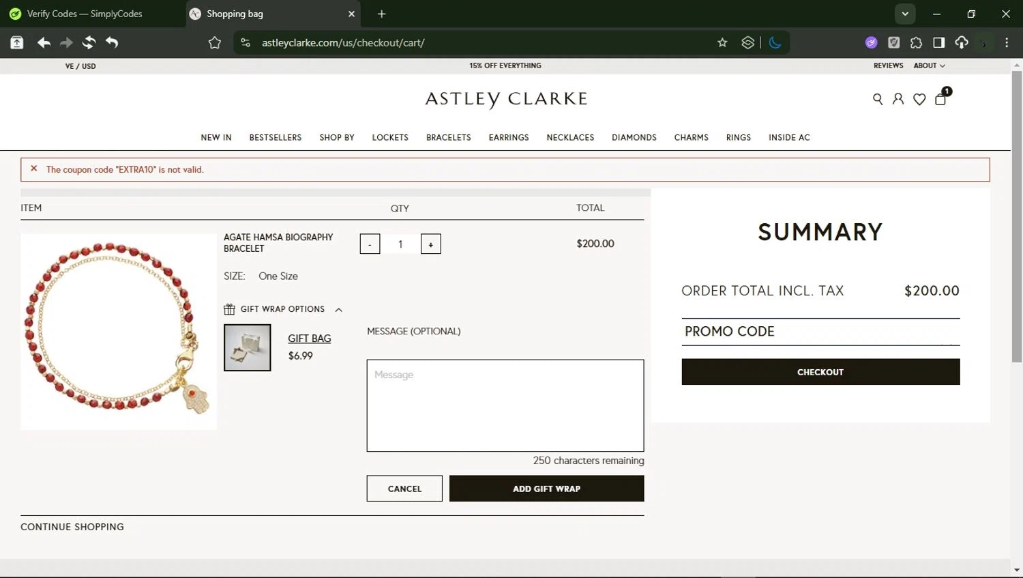Click the Checkout button
This screenshot has width=1023, height=578.
820,372
